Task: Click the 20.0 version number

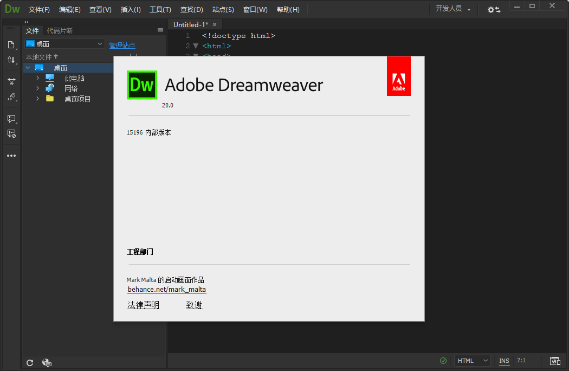Action: tap(167, 105)
